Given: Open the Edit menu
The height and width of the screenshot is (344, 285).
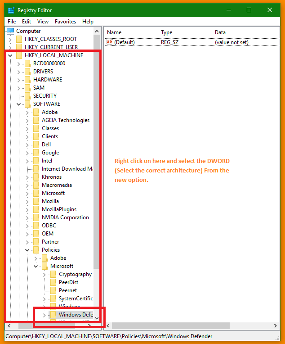Looking at the screenshot, I should point(27,22).
